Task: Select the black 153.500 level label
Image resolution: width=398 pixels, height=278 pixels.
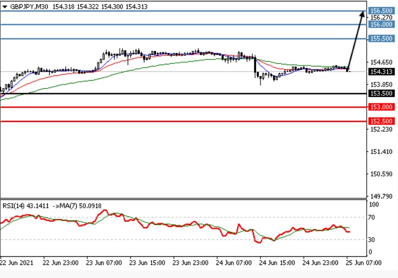Action: click(381, 94)
